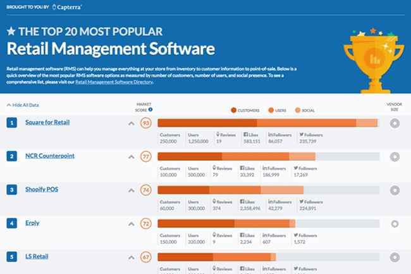411x274 pixels.
Task: Click Shopify POS LinkedIn Followers icon
Action: point(270,202)
